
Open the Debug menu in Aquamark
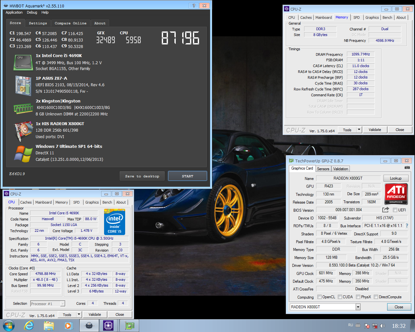click(32, 12)
